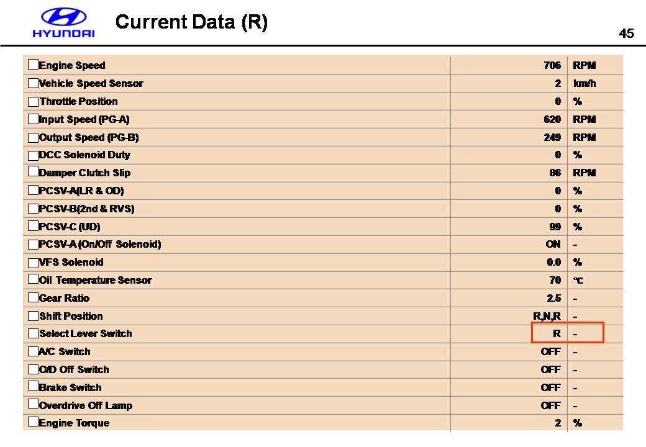Toggle the Gear Ratio checkbox
646x447 pixels.
(x=33, y=297)
